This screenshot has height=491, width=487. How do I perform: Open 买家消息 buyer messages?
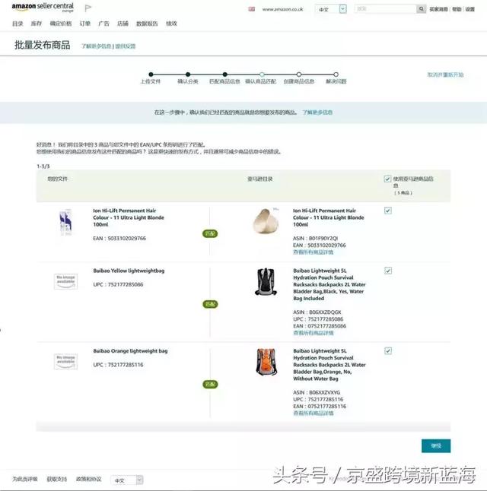pyautogui.click(x=438, y=9)
